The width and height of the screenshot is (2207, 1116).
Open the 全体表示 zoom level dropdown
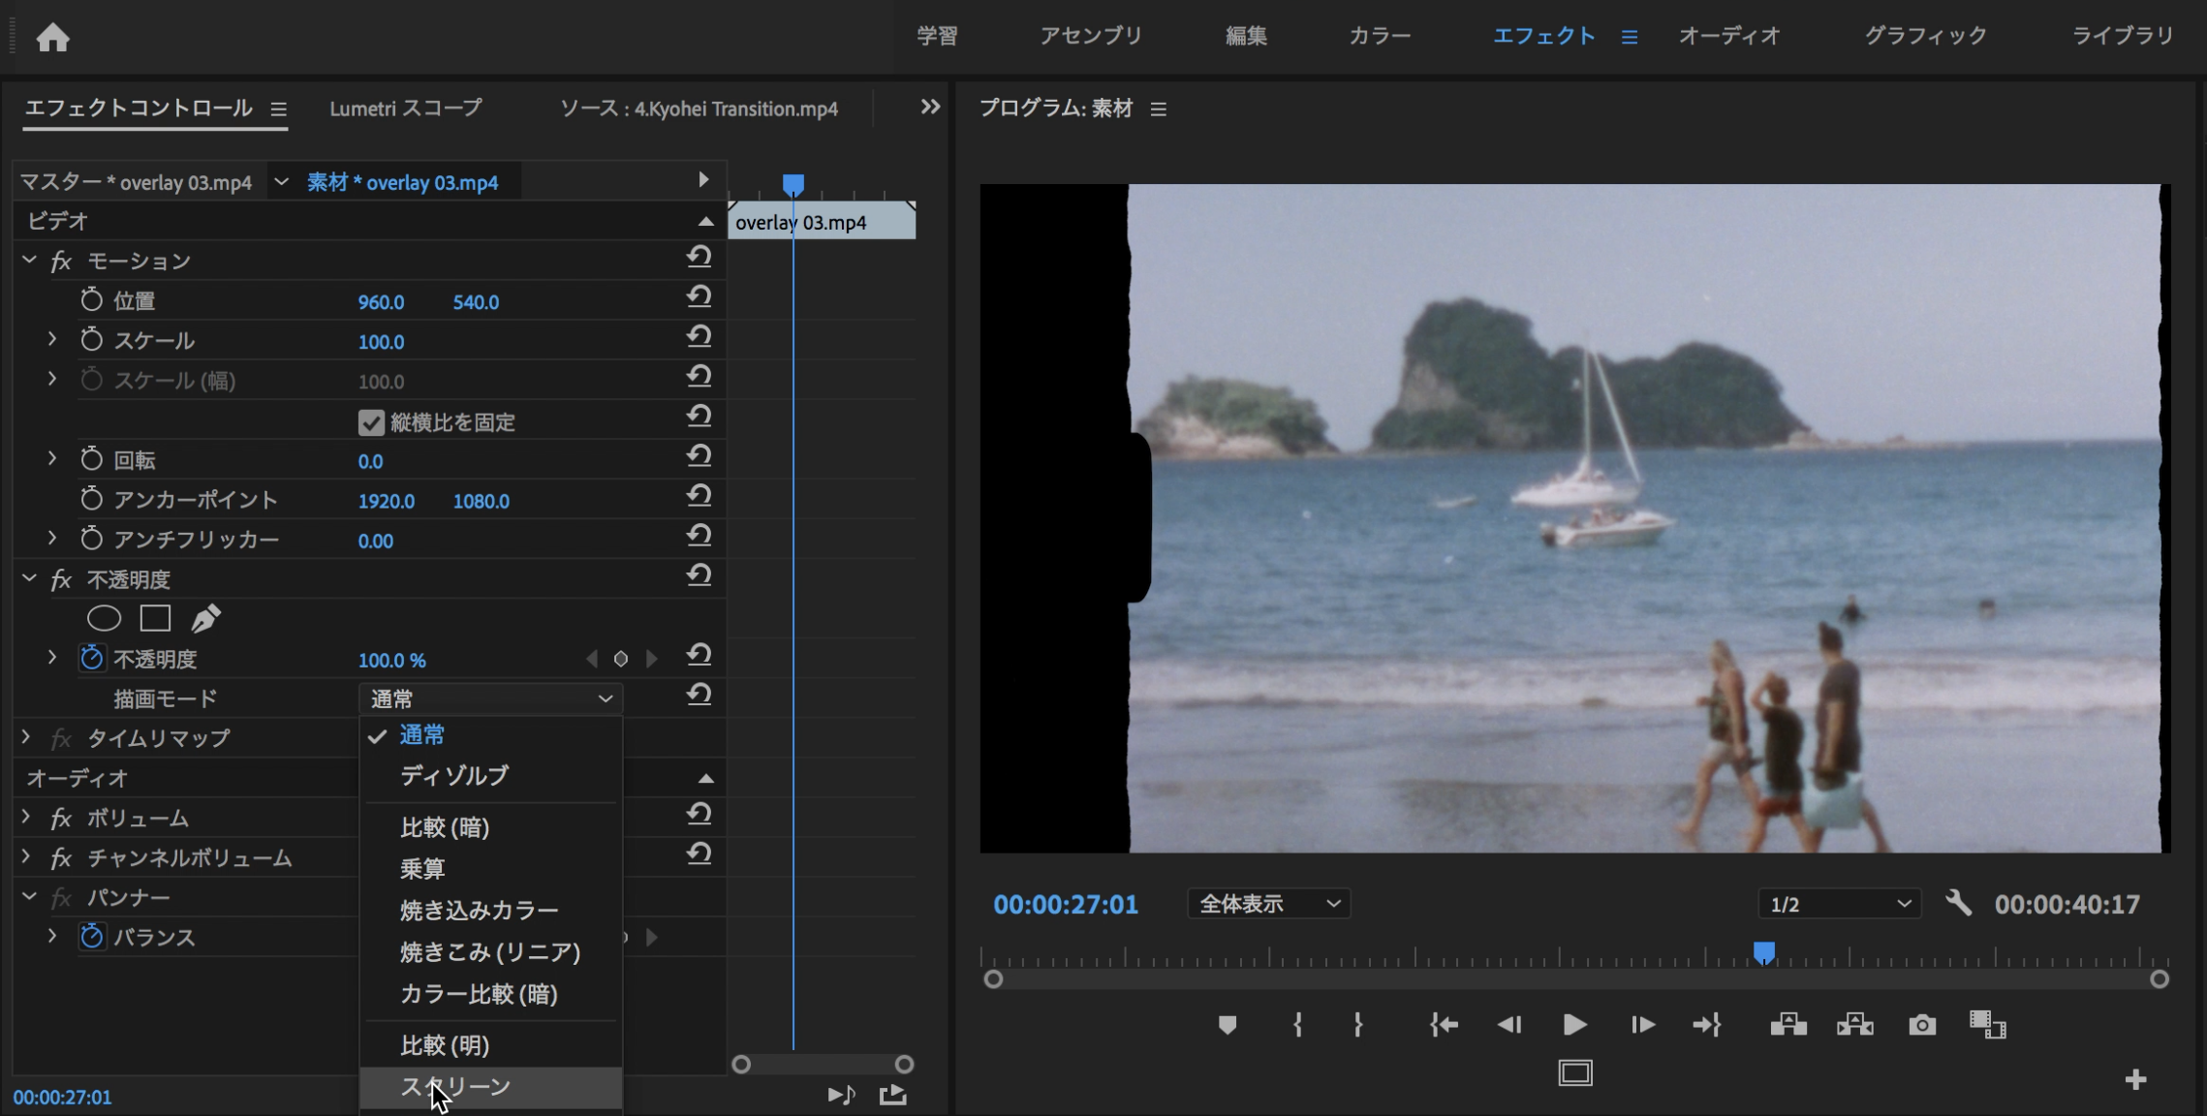1268,904
